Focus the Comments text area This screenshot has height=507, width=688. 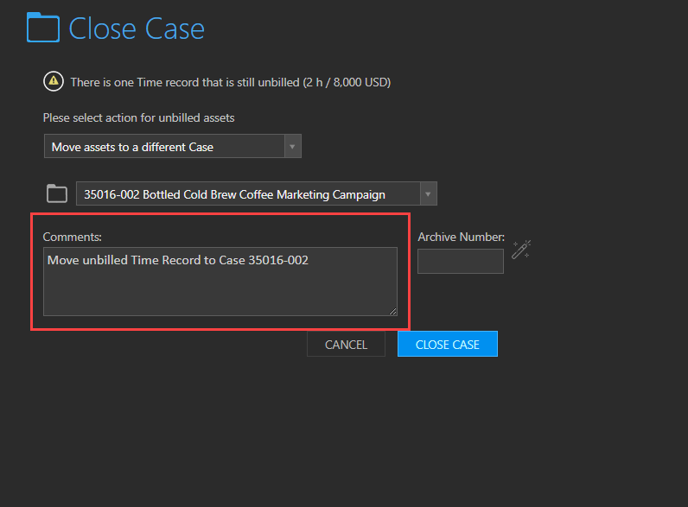coord(220,282)
